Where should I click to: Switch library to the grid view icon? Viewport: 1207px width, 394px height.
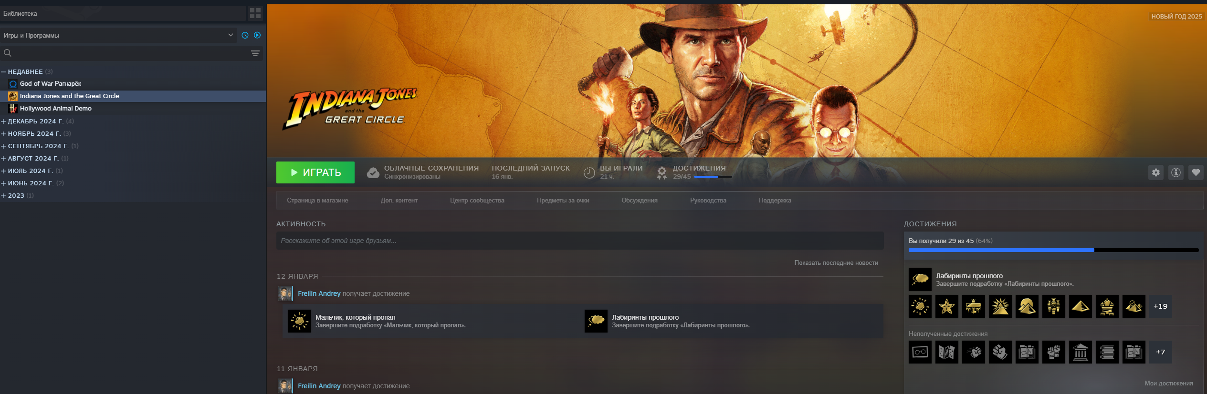255,13
